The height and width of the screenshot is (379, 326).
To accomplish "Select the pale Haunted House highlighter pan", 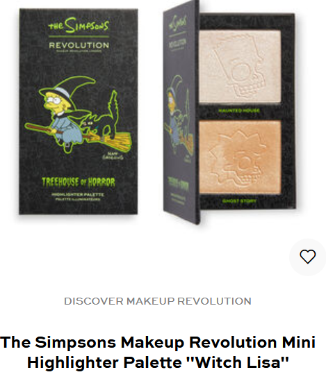I will (240, 66).
